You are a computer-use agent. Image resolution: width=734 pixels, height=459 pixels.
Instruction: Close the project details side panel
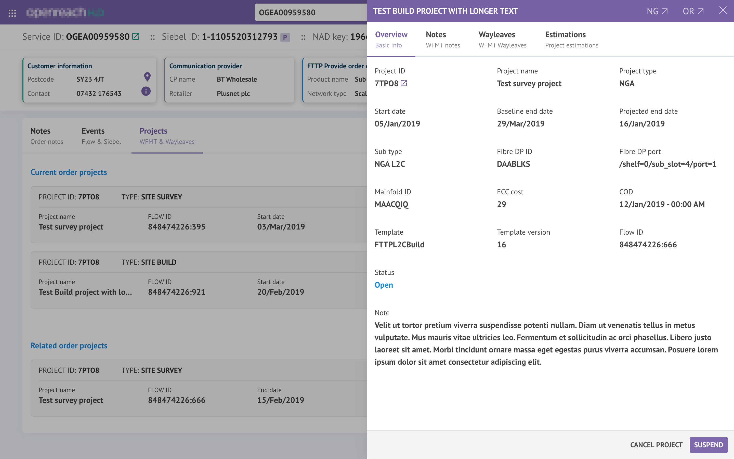[x=723, y=11]
